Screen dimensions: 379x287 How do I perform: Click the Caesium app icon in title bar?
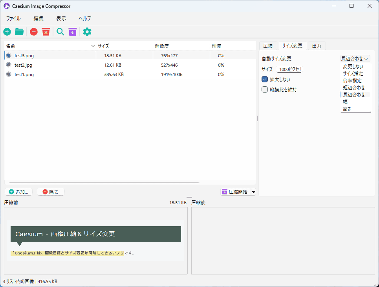point(6,6)
